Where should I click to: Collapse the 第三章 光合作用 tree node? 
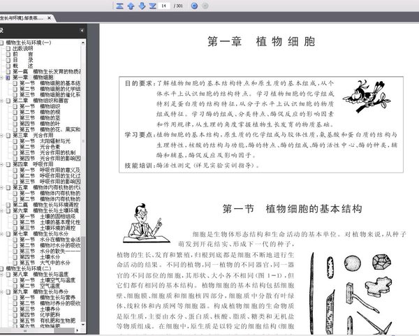pos(1,136)
